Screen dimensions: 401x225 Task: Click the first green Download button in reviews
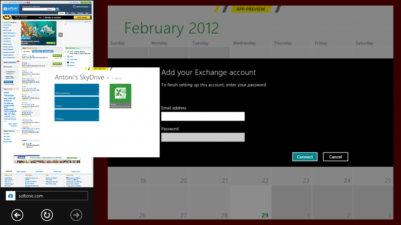point(57,56)
